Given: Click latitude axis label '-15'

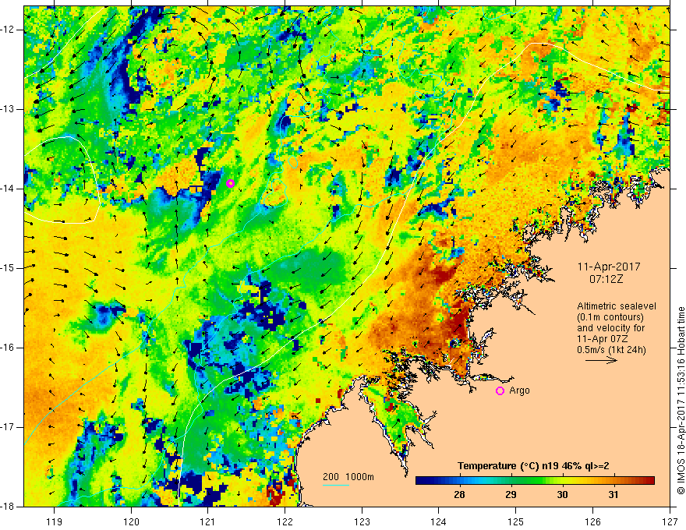Looking at the screenshot, I should click(9, 268).
